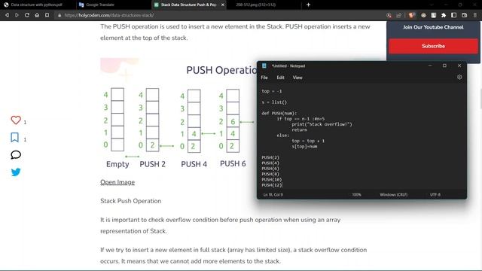
Task: Open Notepad's View menu
Action: tap(297, 78)
